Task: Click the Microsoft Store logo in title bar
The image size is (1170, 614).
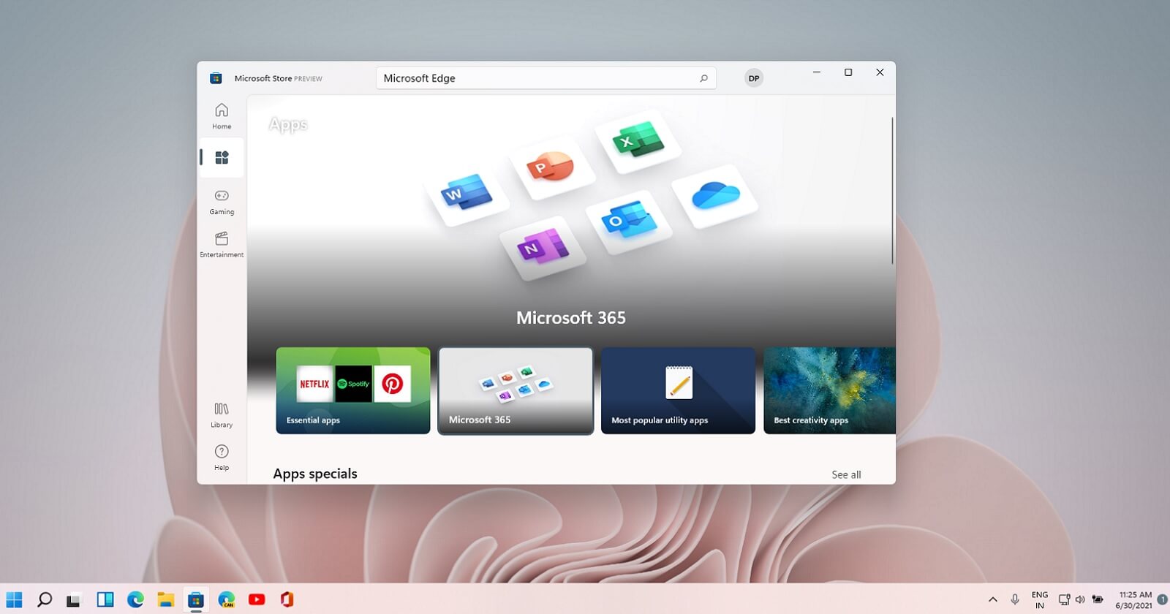Action: point(216,78)
